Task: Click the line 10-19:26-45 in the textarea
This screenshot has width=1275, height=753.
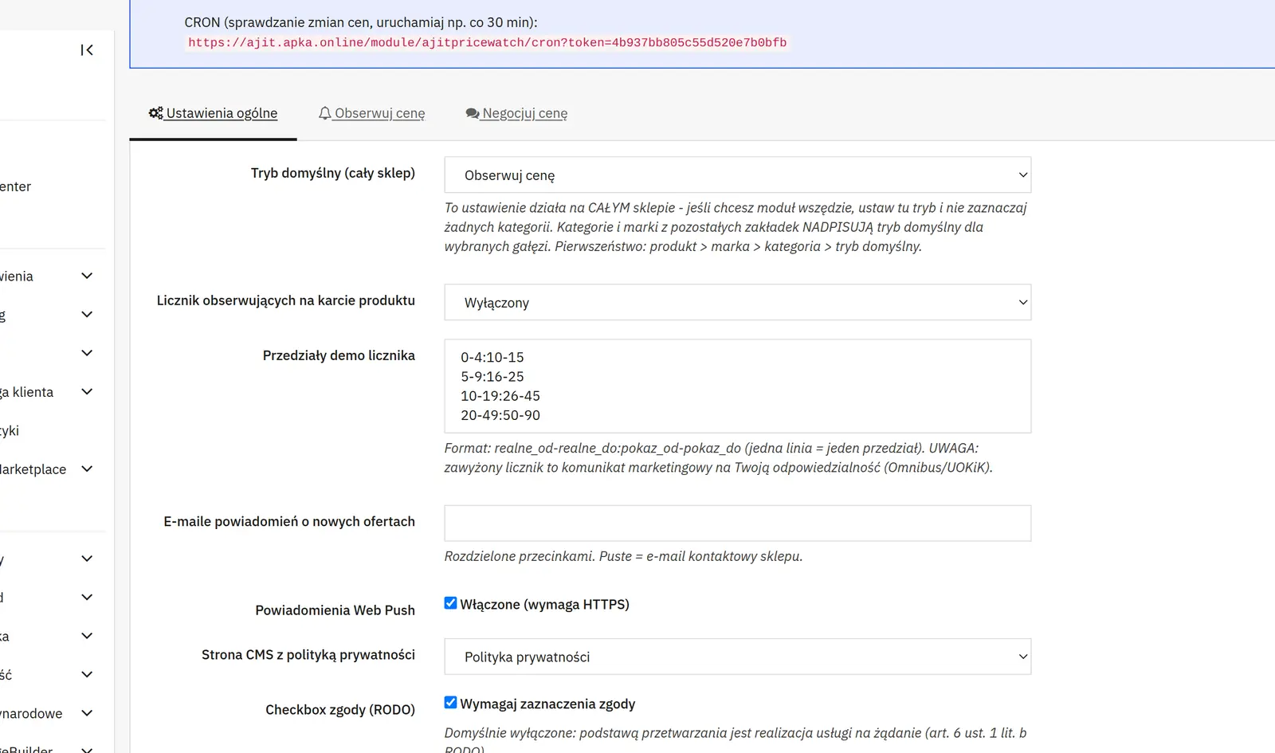Action: (500, 396)
